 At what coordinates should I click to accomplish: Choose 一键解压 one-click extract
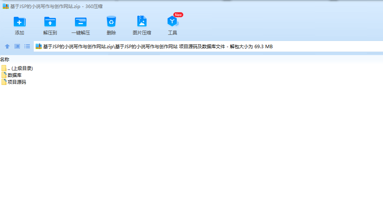[81, 22]
